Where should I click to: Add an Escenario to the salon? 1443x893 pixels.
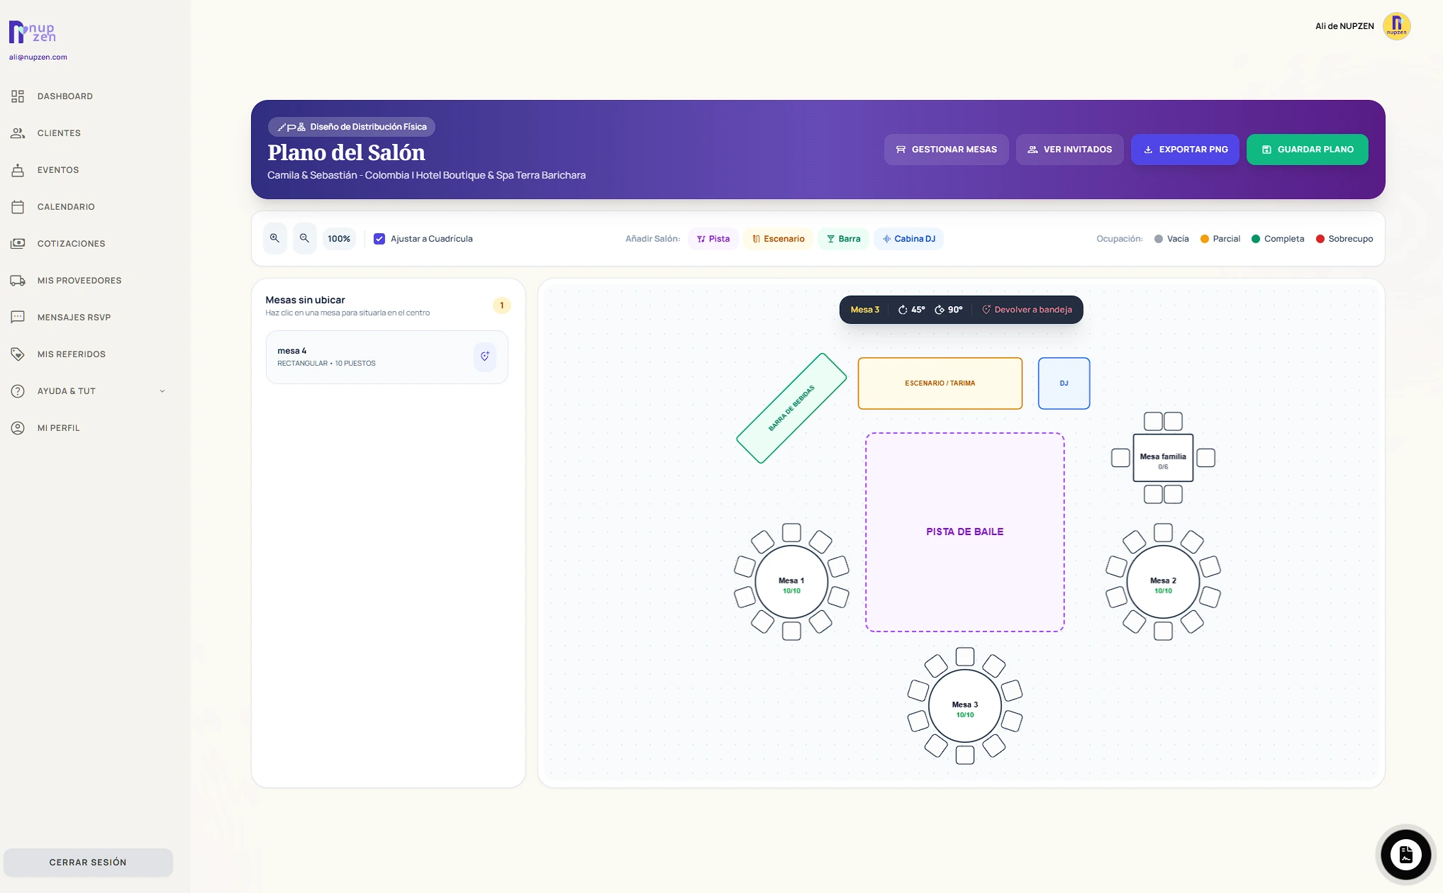[x=778, y=239]
